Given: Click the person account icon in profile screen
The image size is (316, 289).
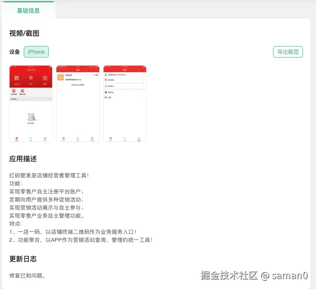Looking at the screenshot, I should pos(106,75).
